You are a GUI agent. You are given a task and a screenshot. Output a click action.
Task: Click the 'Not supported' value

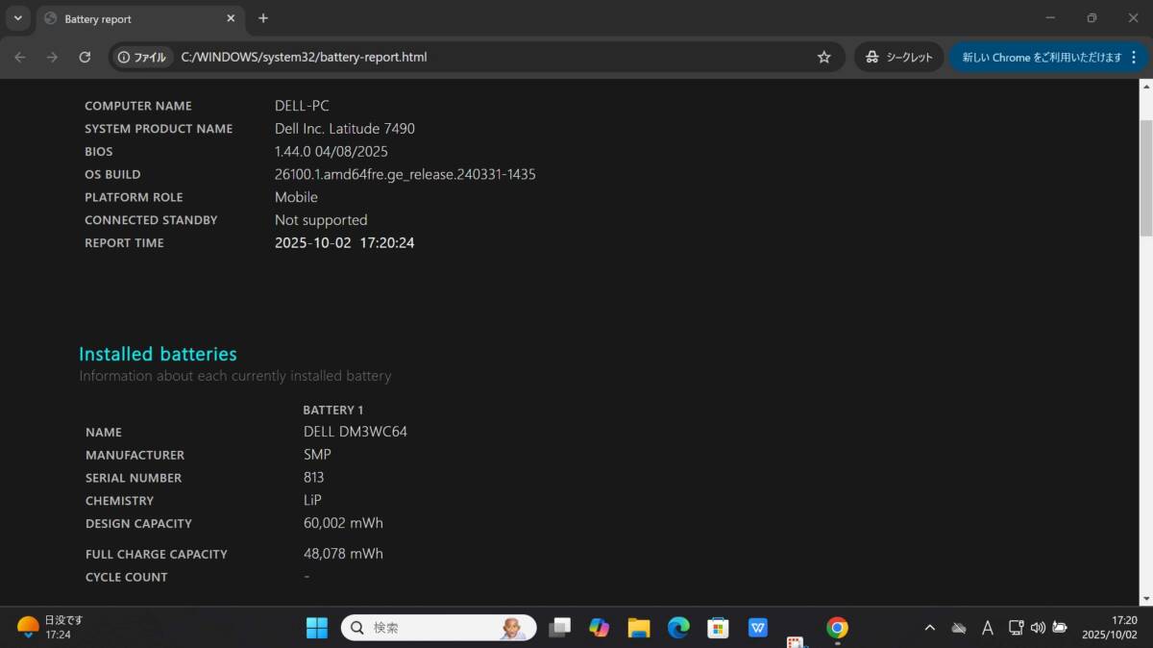tap(321, 220)
